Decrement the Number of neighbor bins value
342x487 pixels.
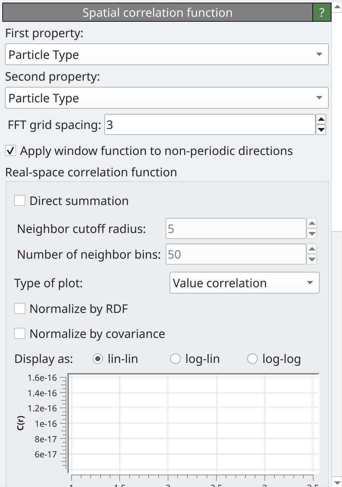tap(312, 259)
